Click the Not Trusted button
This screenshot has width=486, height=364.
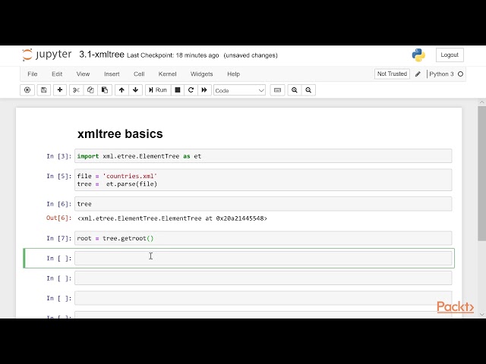tap(392, 74)
